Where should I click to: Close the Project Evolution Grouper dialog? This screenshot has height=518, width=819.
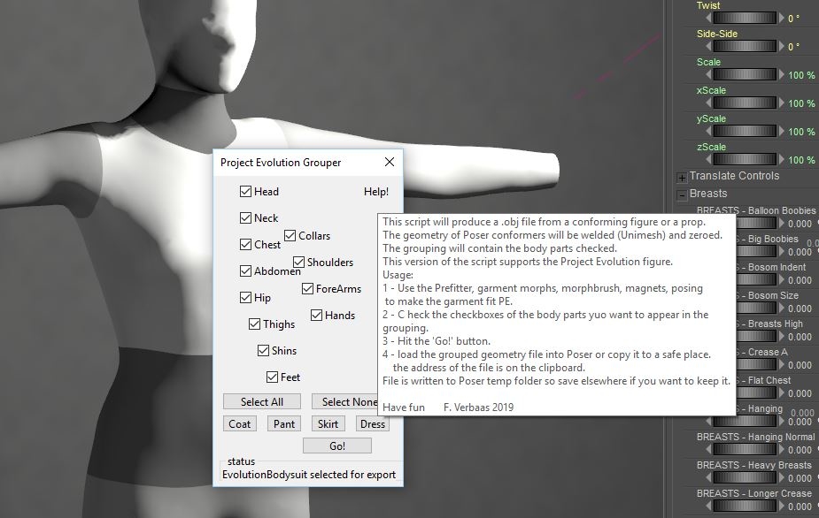click(x=390, y=163)
